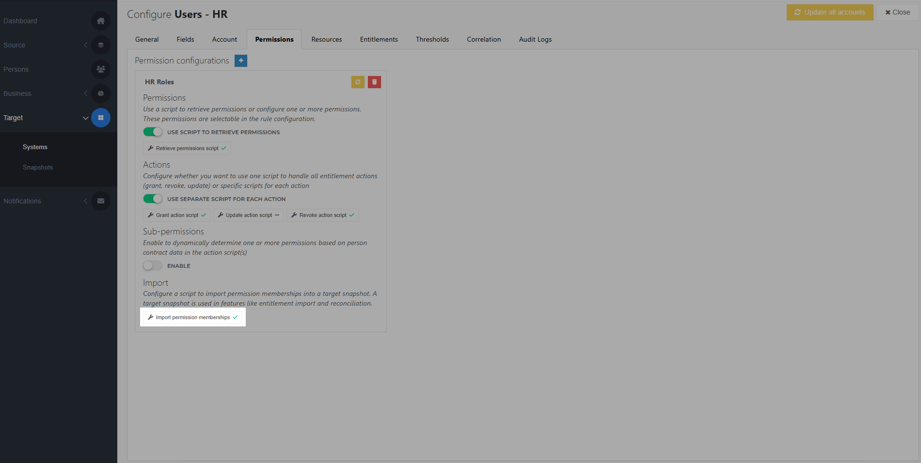This screenshot has height=463, width=921.
Task: Click the Business gauge icon
Action: pos(101,93)
